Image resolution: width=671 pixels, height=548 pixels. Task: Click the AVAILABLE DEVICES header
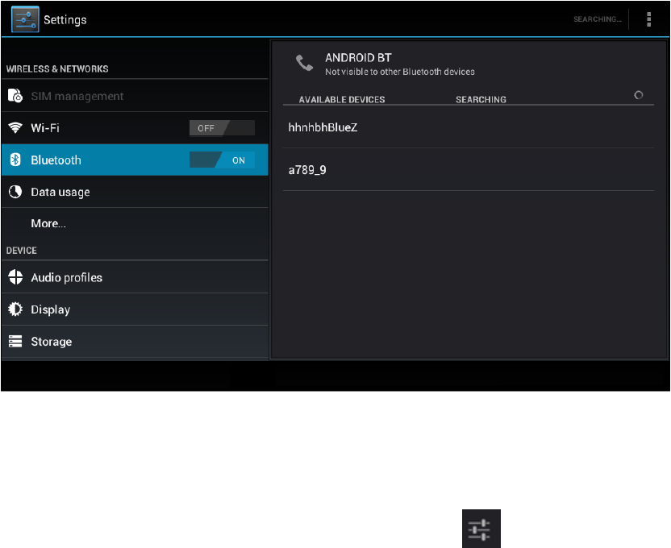tap(342, 100)
